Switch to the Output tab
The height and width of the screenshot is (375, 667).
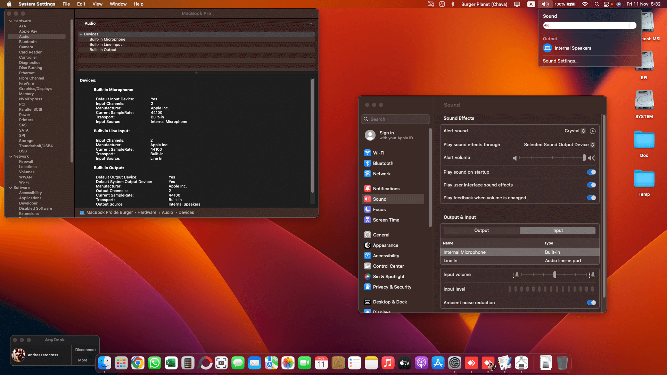click(x=481, y=231)
